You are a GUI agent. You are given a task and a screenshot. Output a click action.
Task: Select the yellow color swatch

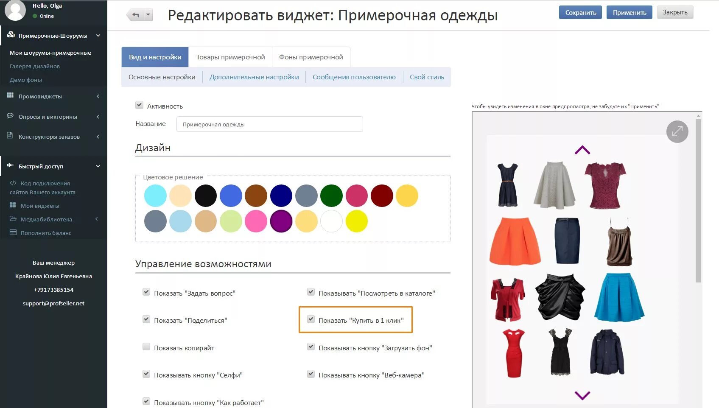click(357, 221)
